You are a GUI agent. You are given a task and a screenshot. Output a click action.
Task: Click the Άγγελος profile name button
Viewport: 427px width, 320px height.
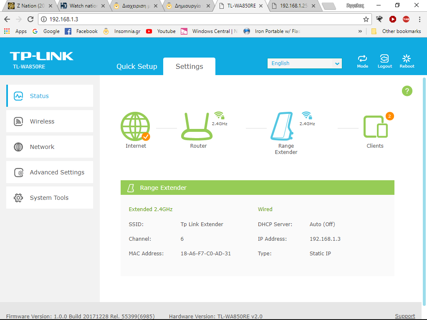click(x=355, y=5)
